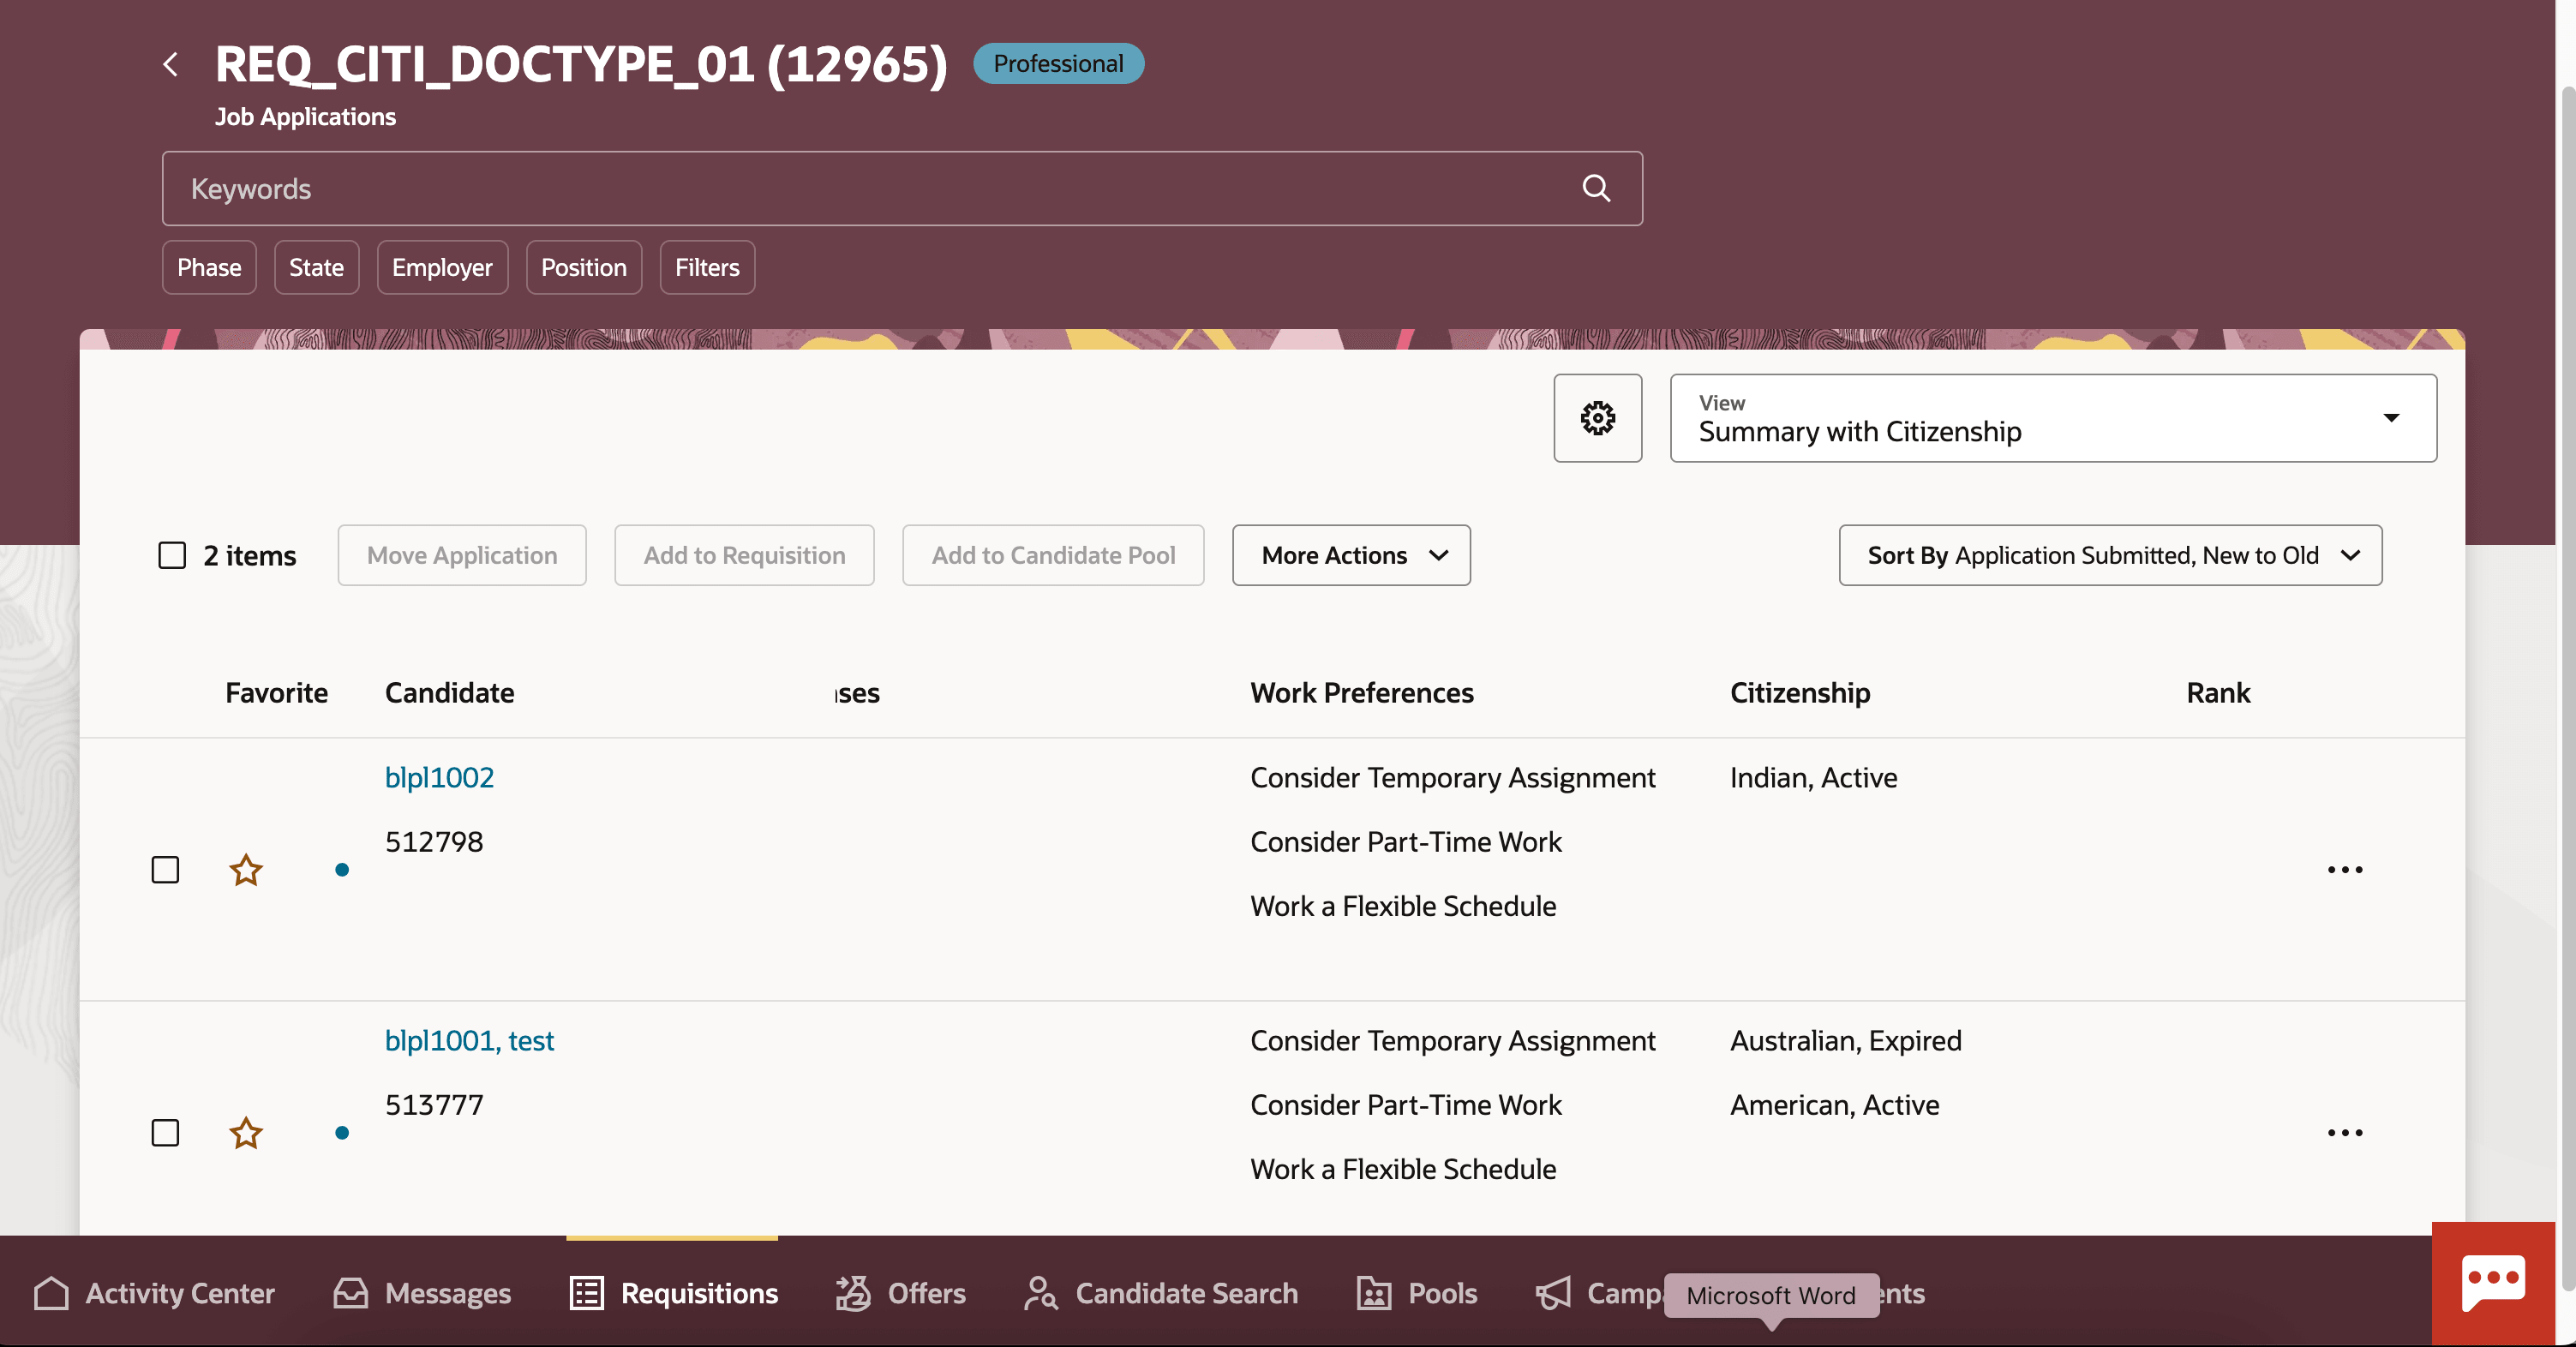Open the three-dot actions menu for blpl1001, test
The width and height of the screenshot is (2576, 1347).
[x=2344, y=1133]
